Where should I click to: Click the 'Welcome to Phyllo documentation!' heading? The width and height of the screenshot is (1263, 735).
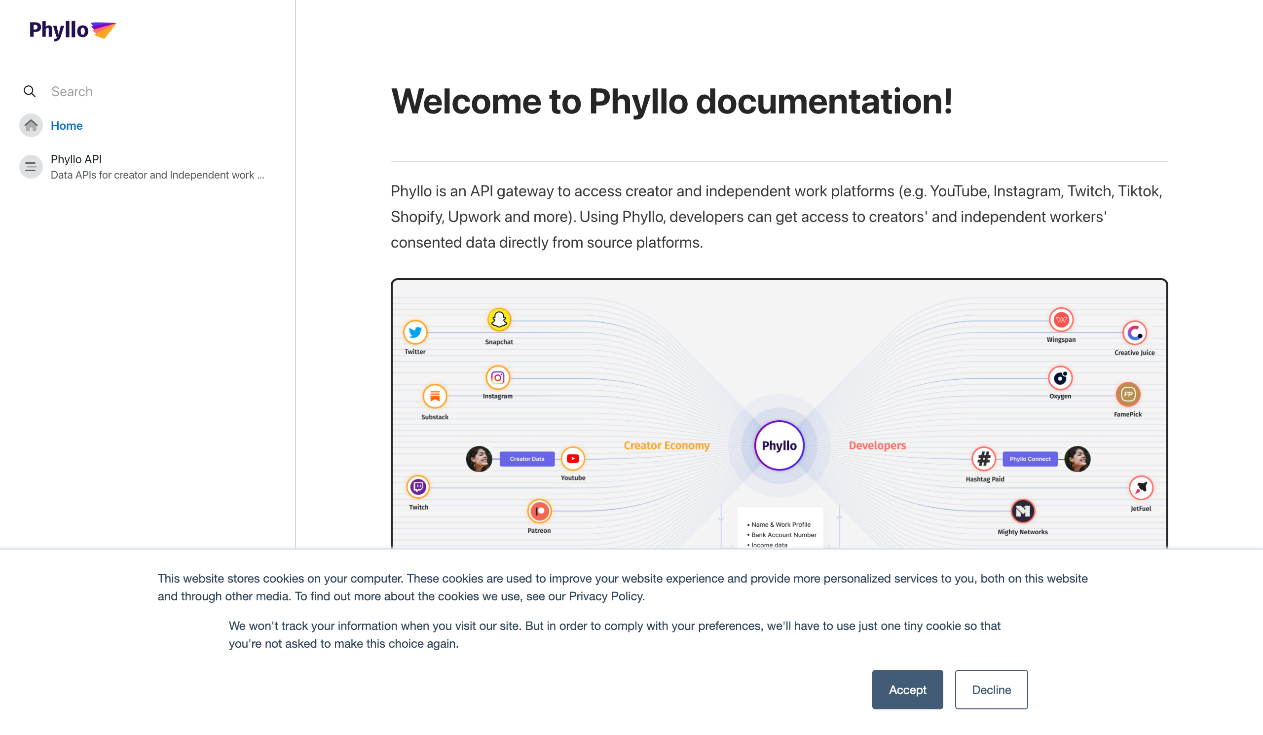pos(671,102)
